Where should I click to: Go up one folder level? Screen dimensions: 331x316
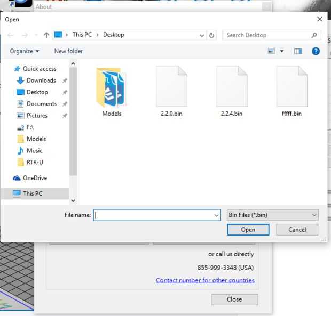(46, 35)
